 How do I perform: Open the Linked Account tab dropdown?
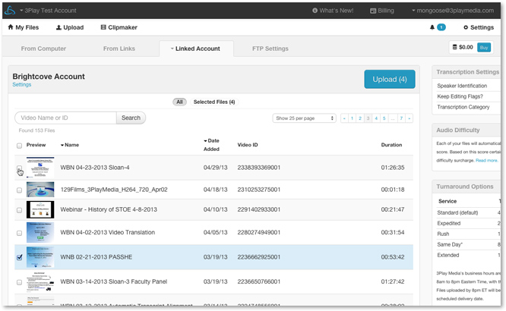point(196,49)
